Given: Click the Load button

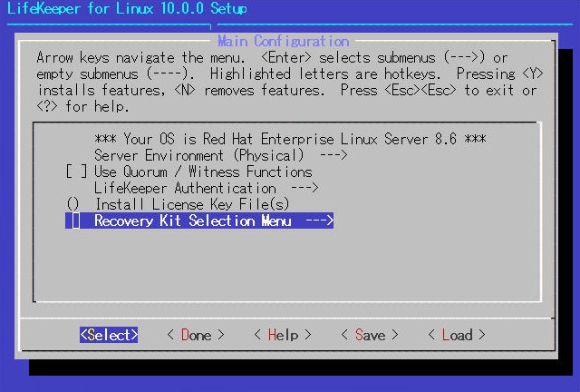Looking at the screenshot, I should coord(457,335).
